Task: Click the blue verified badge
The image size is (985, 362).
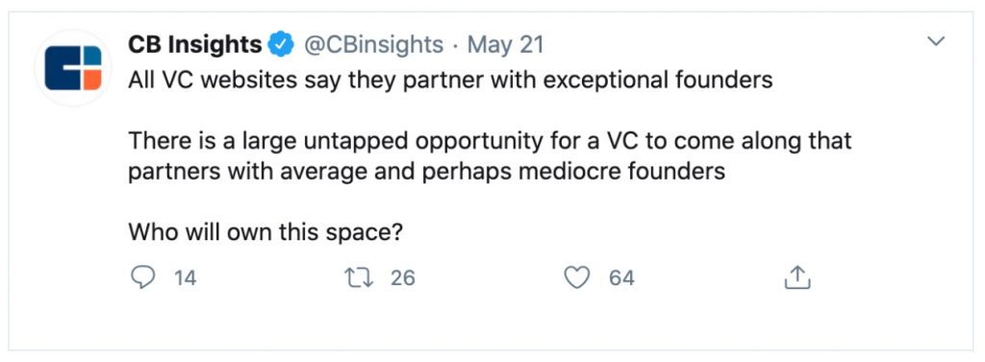Action: pyautogui.click(x=282, y=45)
